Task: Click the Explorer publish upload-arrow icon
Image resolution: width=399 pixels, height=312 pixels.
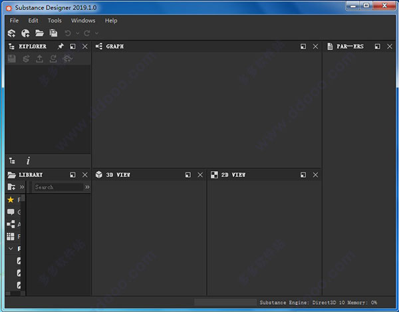Action: (x=39, y=59)
